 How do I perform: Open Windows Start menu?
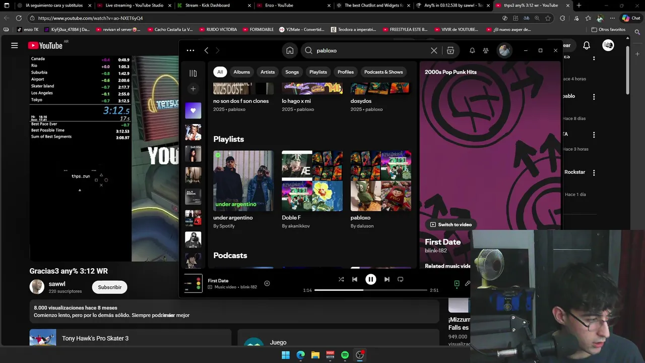(x=286, y=355)
